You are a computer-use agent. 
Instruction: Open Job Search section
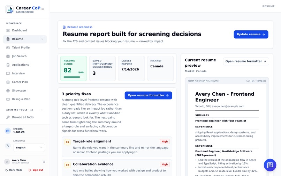coord(25,56)
